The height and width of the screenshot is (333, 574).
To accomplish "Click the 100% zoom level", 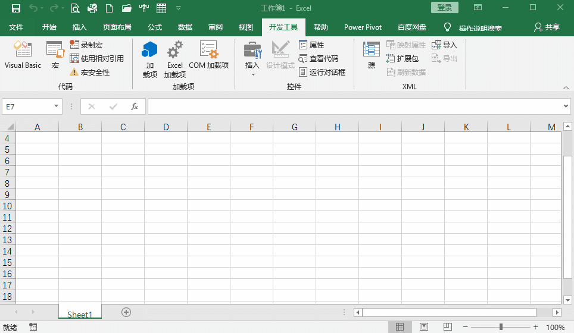I will (556, 327).
